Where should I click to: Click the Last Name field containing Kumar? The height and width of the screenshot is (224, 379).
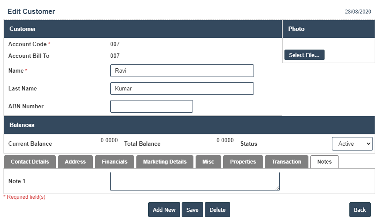182,89
